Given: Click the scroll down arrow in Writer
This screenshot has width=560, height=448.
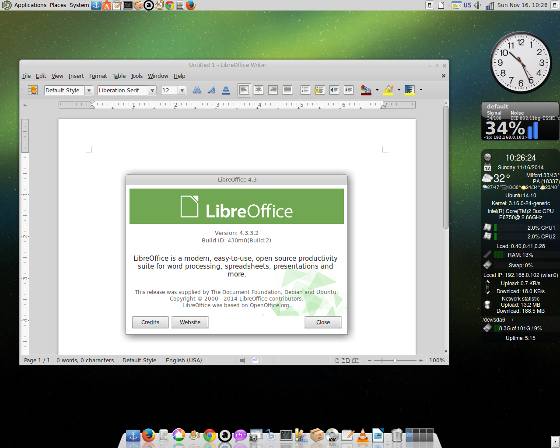Looking at the screenshot, I should coord(446,351).
